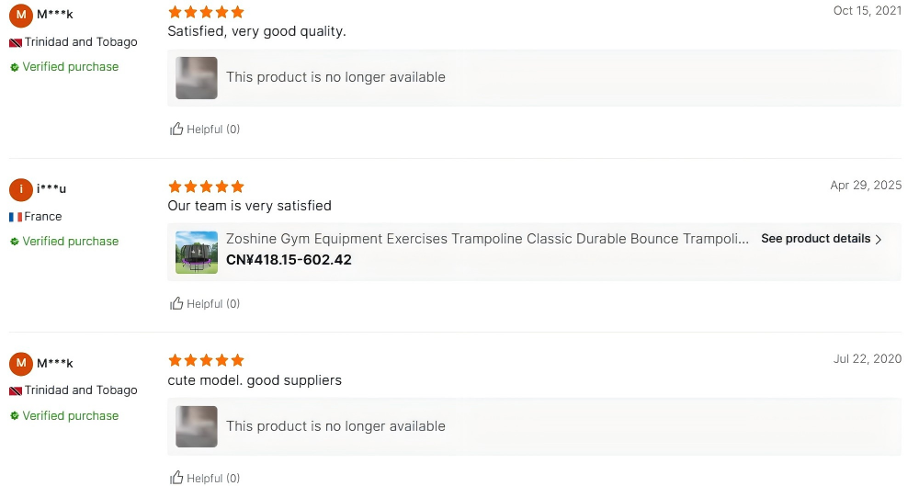Viewport: 919px width, 486px height.
Task: Open 'See product details' link
Action: click(815, 239)
